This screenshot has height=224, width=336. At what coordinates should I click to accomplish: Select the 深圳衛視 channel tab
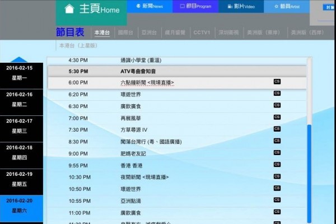click(228, 32)
